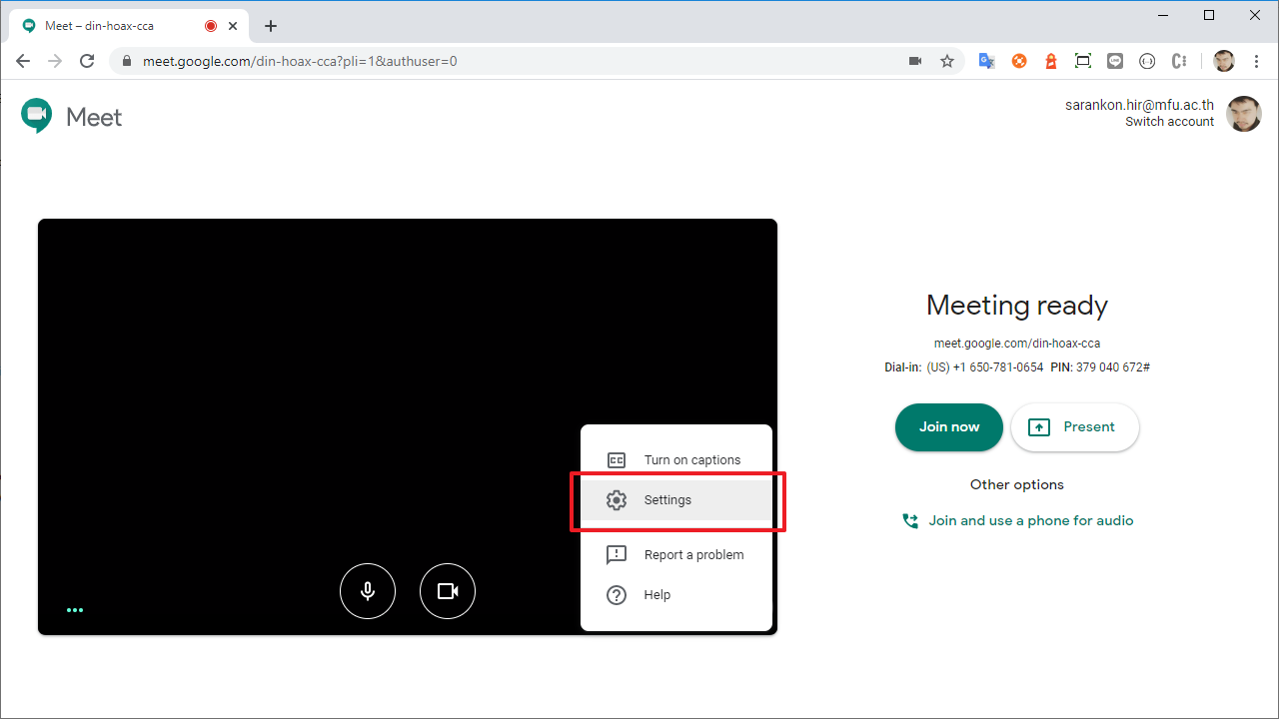The height and width of the screenshot is (719, 1279).
Task: Go back with browser back arrow
Action: point(23,61)
